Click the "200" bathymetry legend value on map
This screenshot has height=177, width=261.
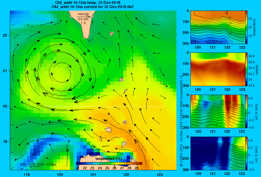pos(23,165)
